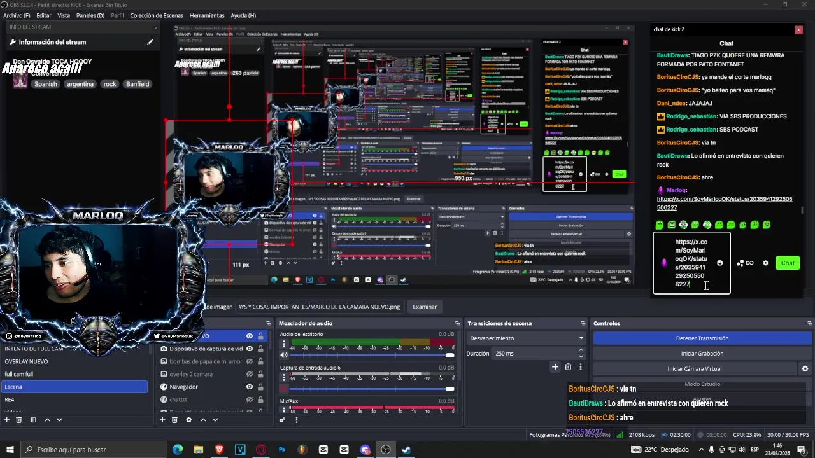Hide the Navegador source
This screenshot has height=458, width=815.
tap(250, 387)
